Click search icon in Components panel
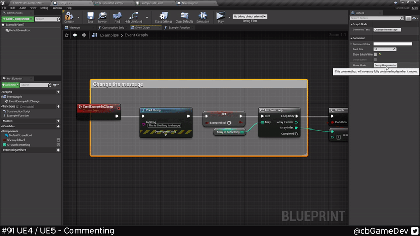 pyautogui.click(x=58, y=19)
